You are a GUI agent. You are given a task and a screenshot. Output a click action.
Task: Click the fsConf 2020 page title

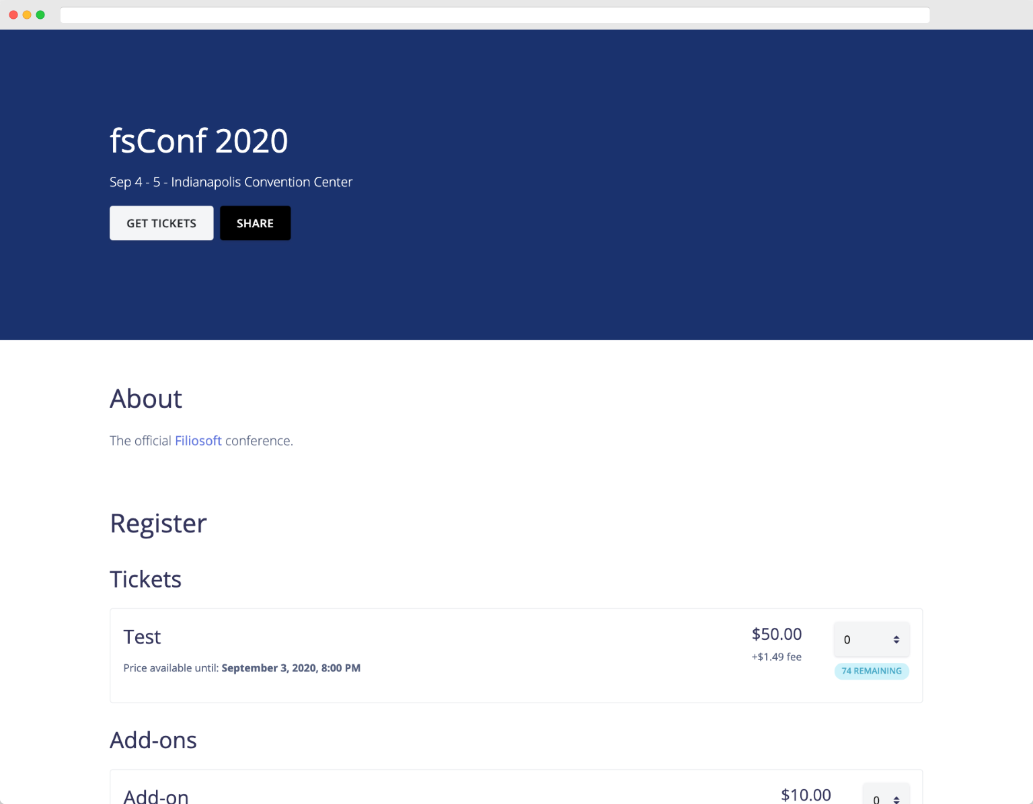(198, 141)
